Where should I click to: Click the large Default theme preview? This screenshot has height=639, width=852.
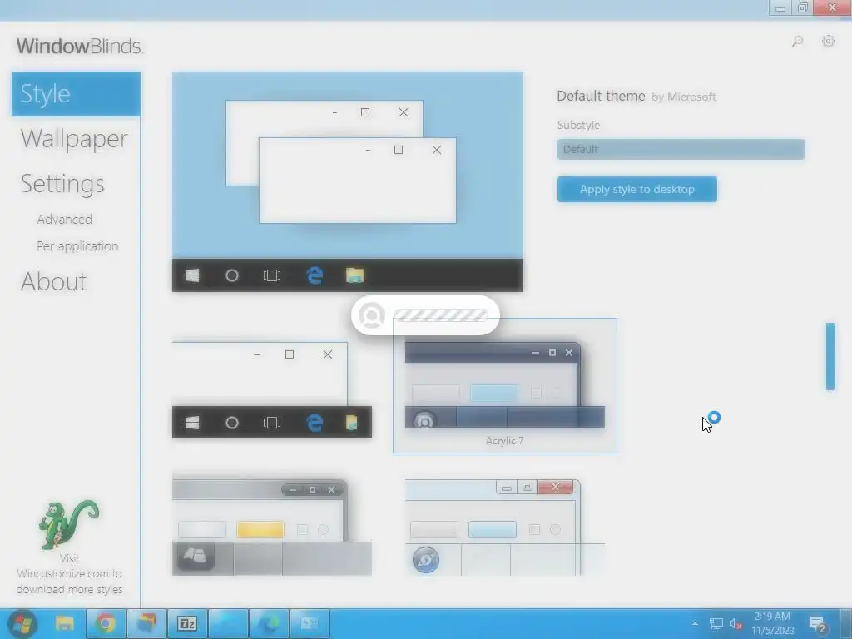[348, 181]
